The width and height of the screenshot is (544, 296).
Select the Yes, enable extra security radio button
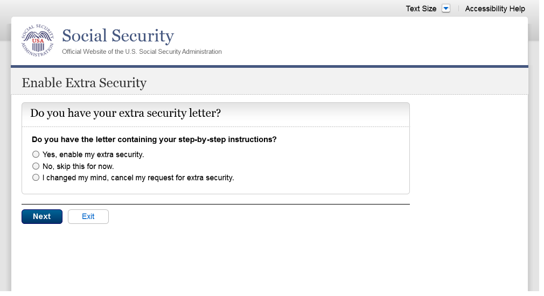pyautogui.click(x=36, y=154)
